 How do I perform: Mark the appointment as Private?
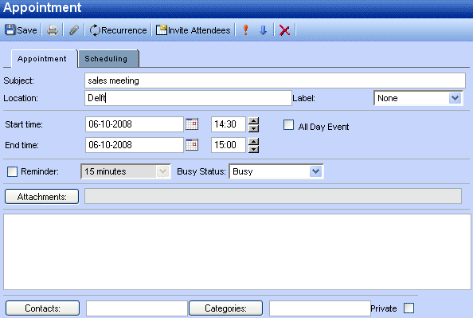[408, 308]
